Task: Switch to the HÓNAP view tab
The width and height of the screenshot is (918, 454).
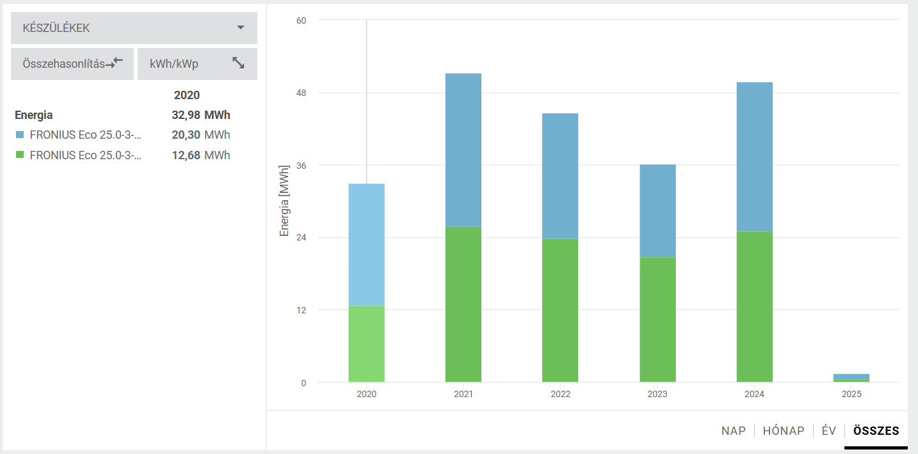Action: pyautogui.click(x=783, y=431)
